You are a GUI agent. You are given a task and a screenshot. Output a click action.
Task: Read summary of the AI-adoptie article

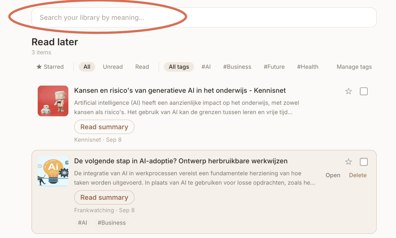point(104,197)
